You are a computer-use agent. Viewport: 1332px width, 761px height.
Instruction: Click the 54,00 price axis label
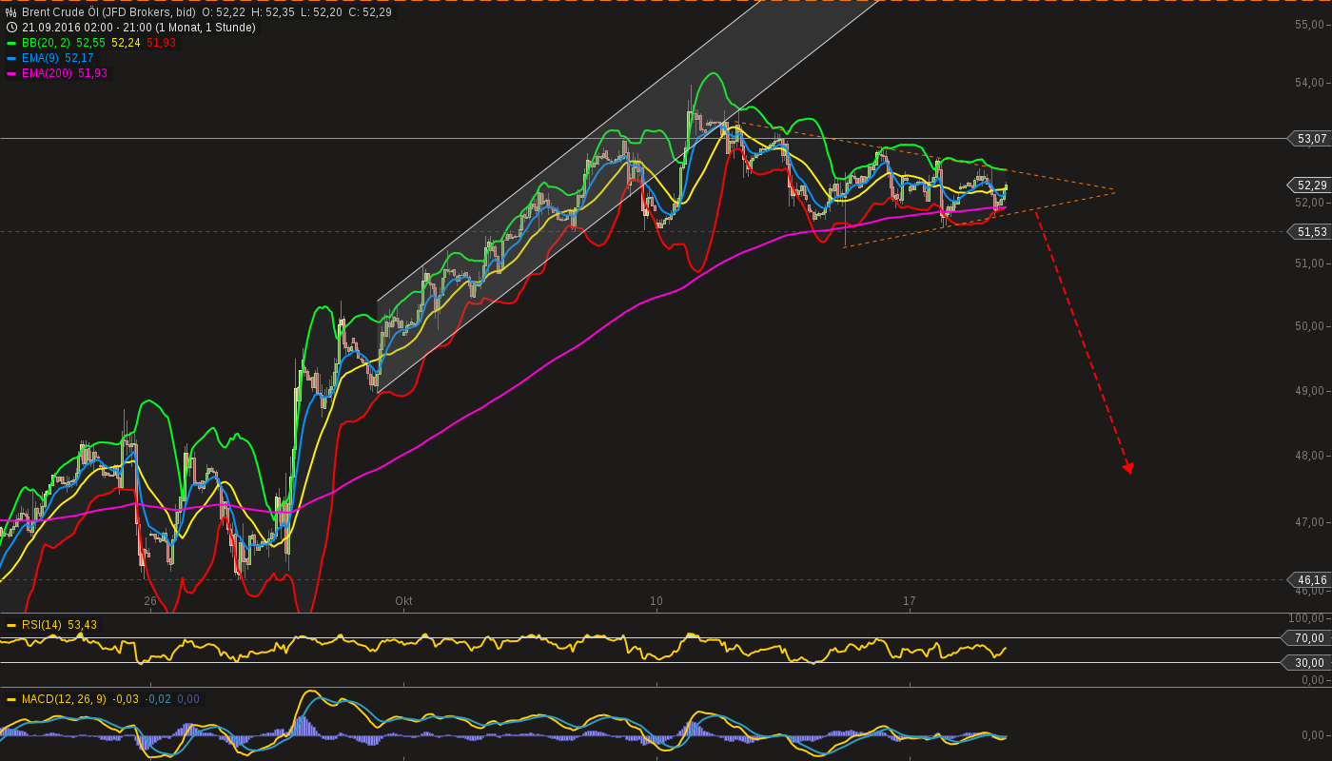[x=1311, y=83]
